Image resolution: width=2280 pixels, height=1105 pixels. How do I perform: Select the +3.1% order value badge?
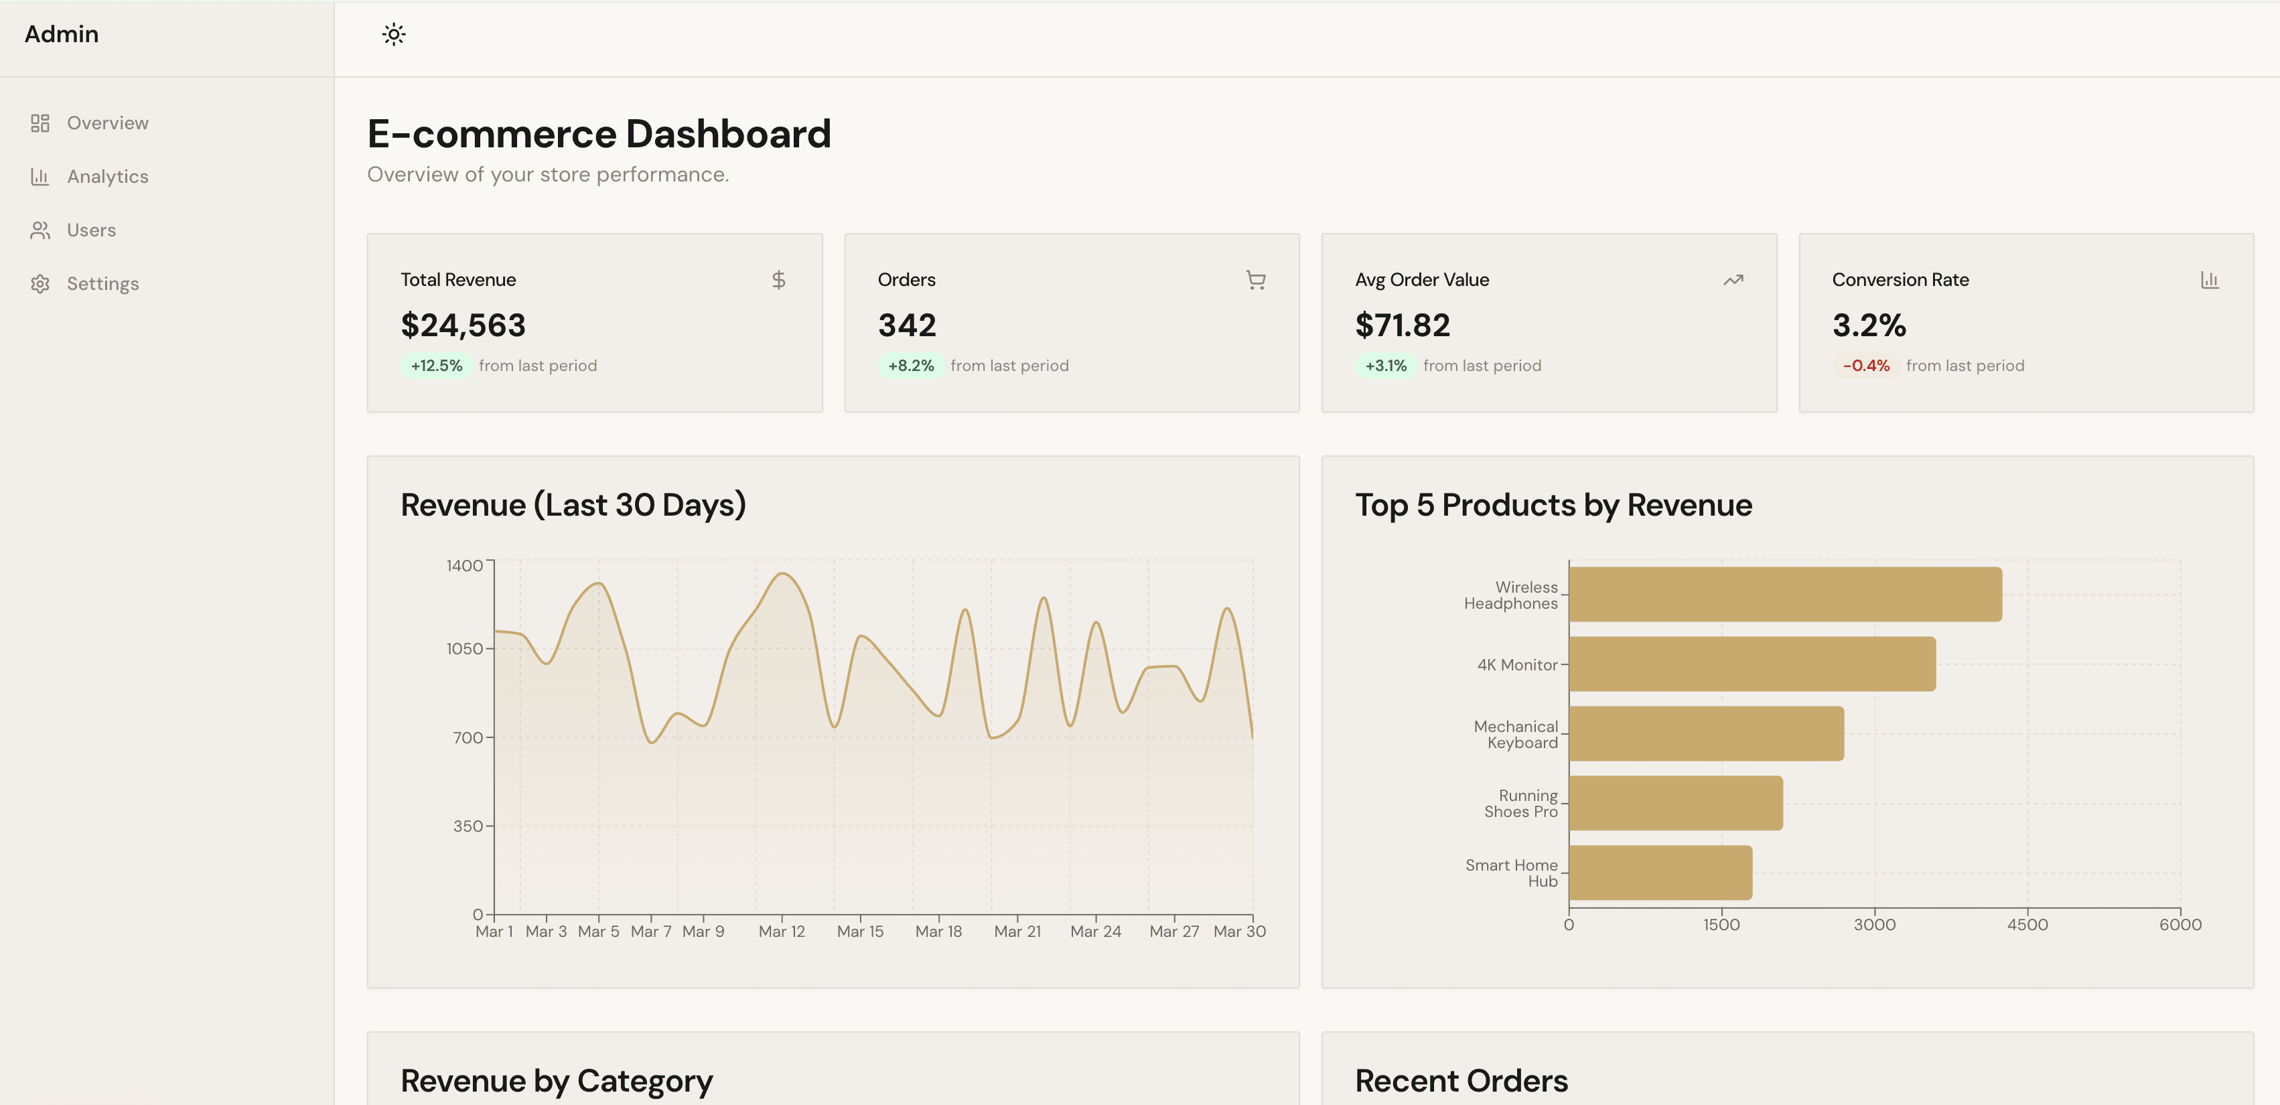pyautogui.click(x=1386, y=366)
